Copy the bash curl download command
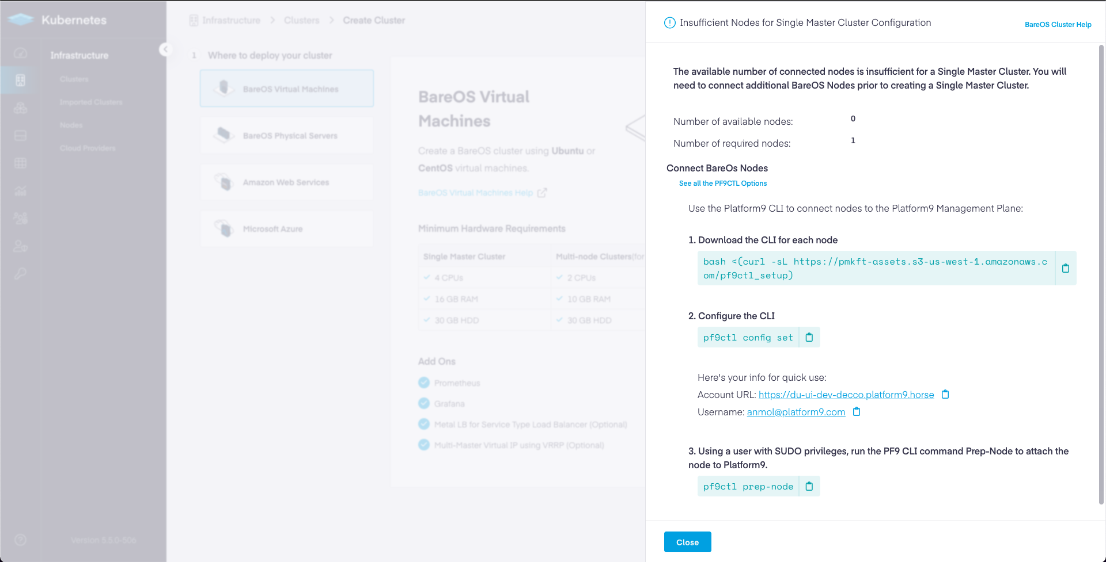The height and width of the screenshot is (562, 1106). 1065,268
